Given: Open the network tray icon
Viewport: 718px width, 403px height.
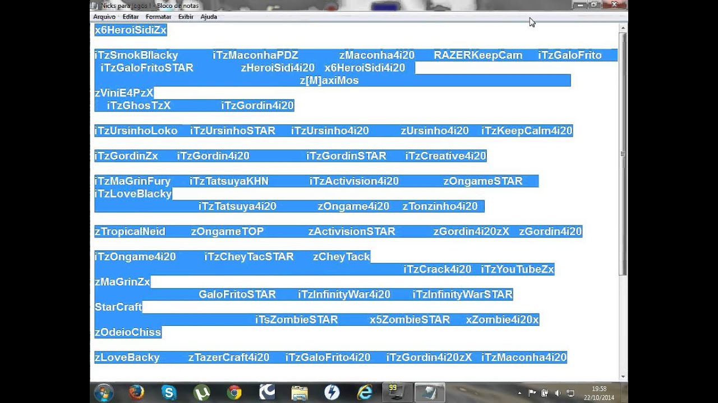Looking at the screenshot, I should [570, 393].
